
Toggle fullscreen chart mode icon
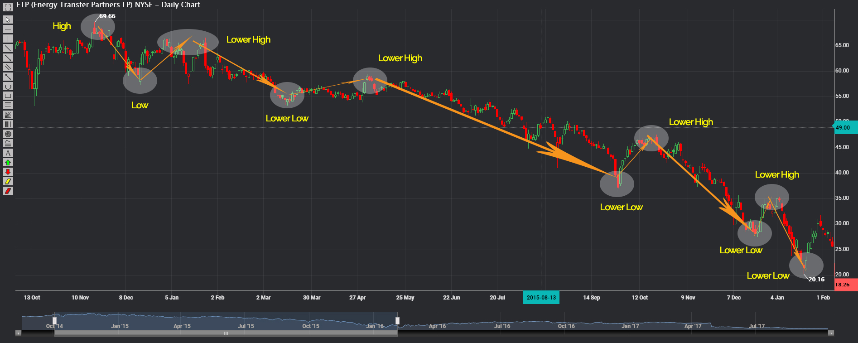coord(8,7)
